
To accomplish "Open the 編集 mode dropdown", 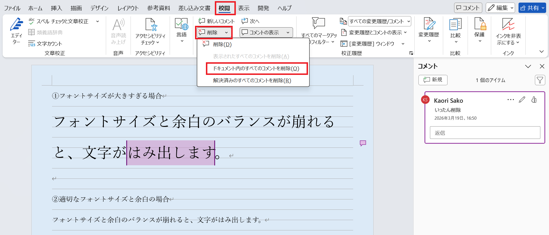I will point(500,8).
